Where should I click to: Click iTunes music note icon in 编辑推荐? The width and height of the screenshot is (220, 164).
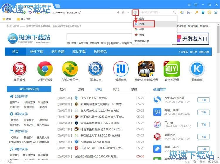(157, 124)
